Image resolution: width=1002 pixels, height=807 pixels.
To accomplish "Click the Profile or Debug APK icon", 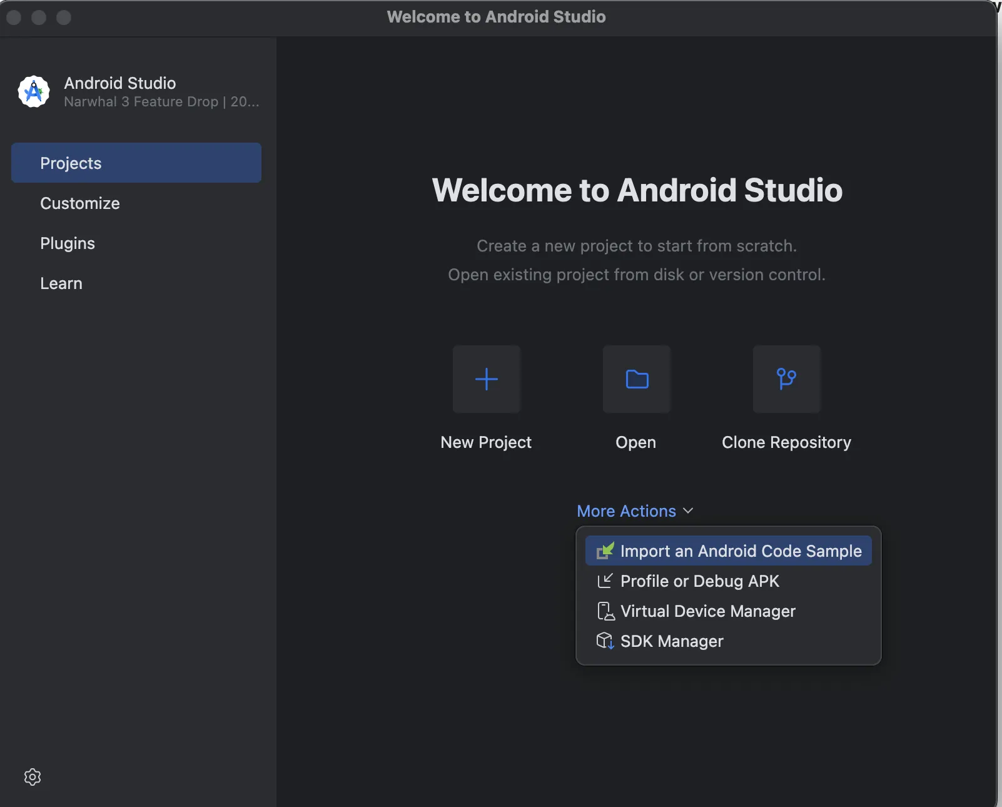I will coord(605,581).
